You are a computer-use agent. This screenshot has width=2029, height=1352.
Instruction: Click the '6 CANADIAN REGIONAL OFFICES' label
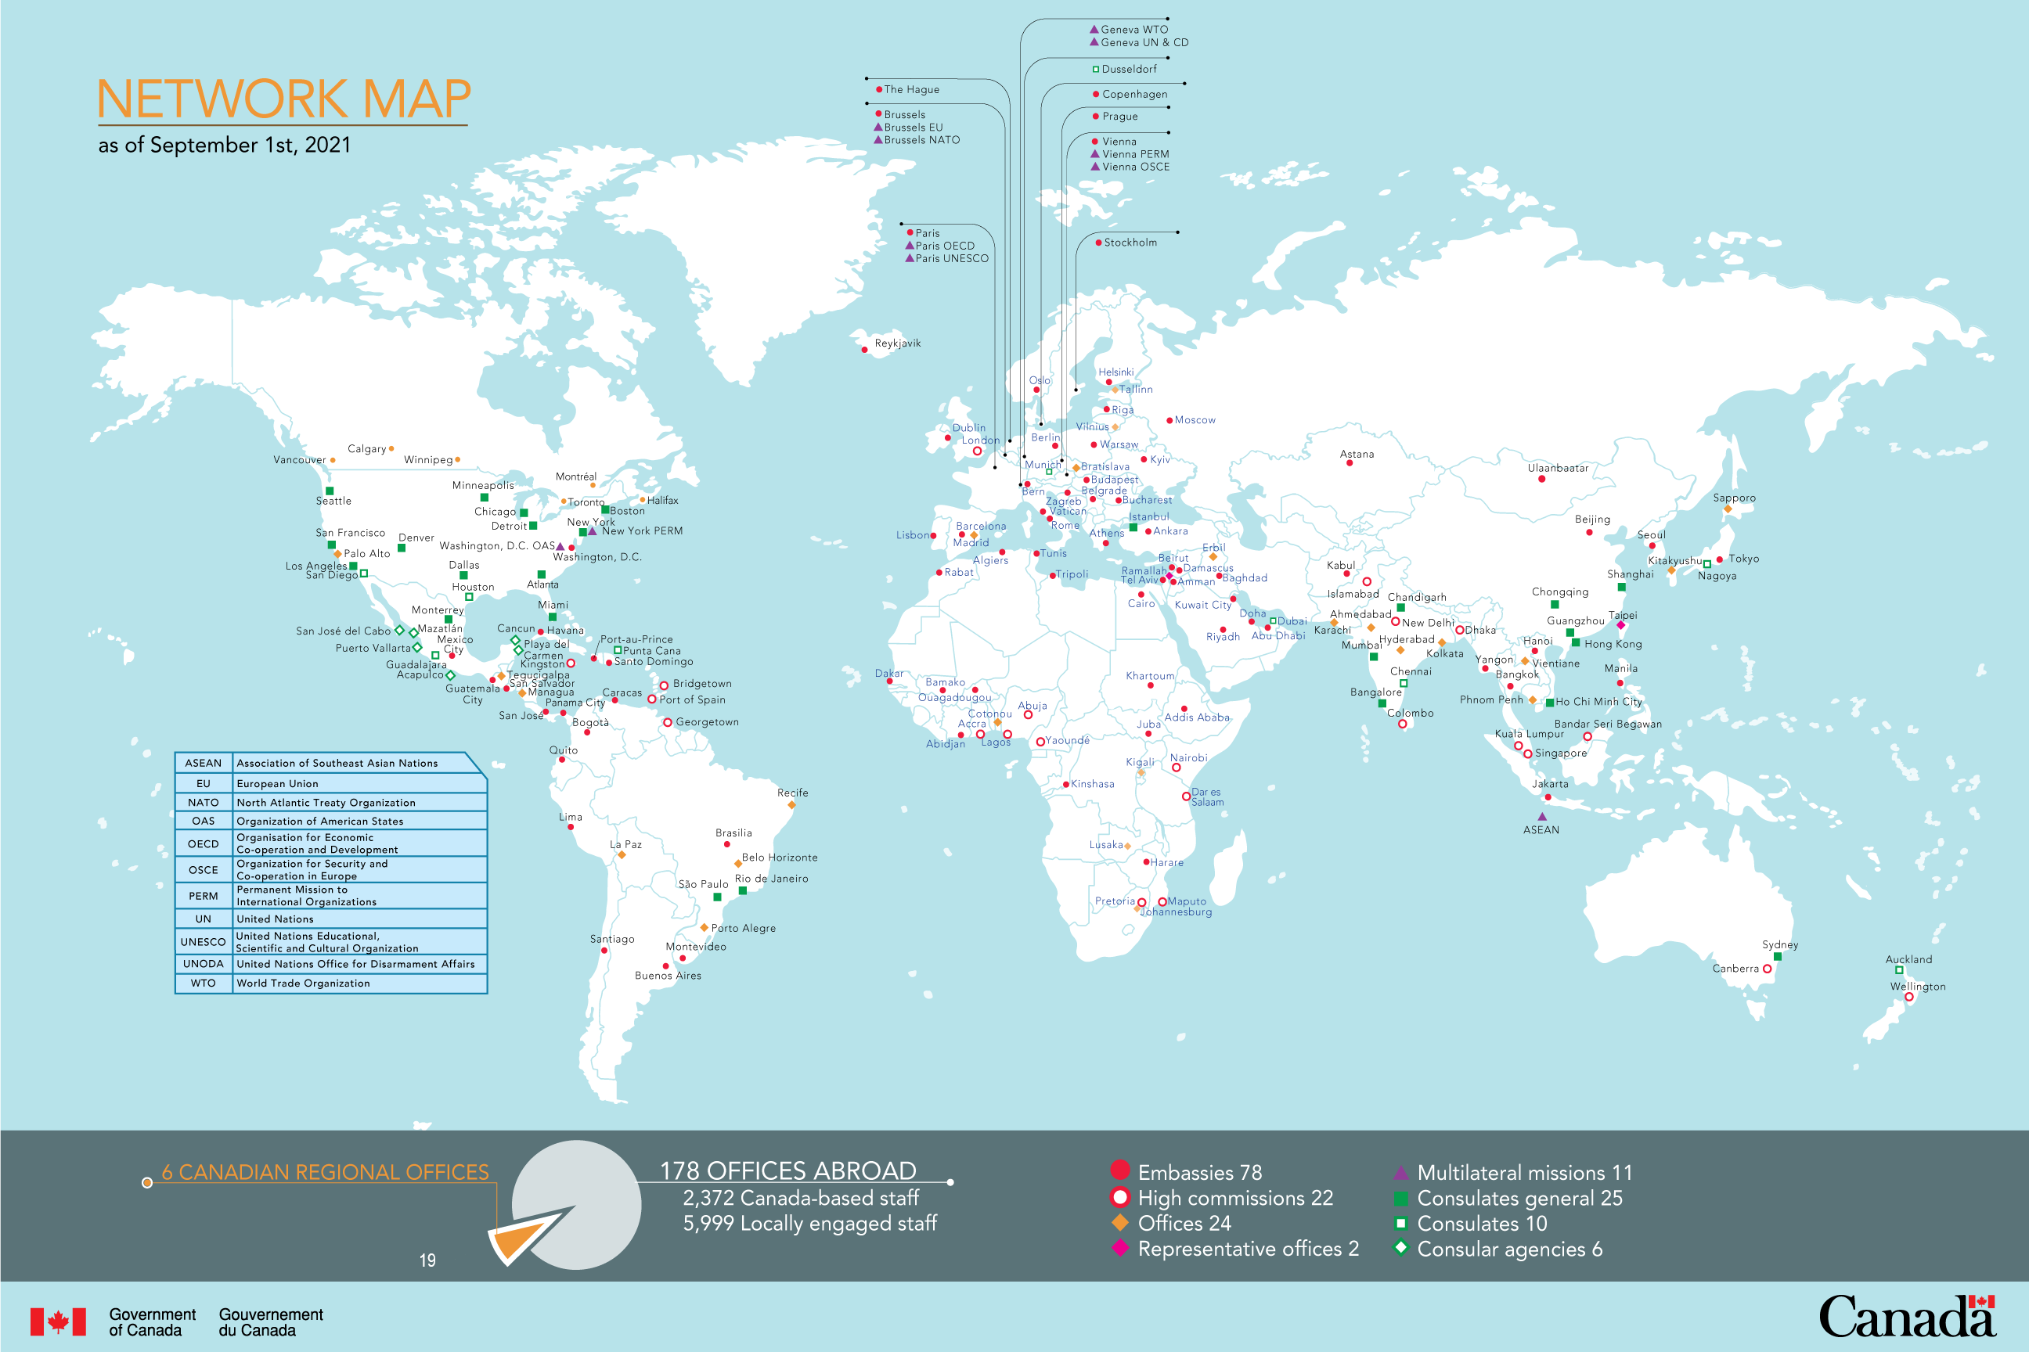coord(325,1172)
